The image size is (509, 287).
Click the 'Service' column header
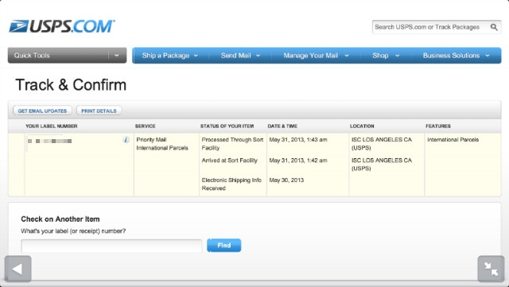click(x=145, y=126)
